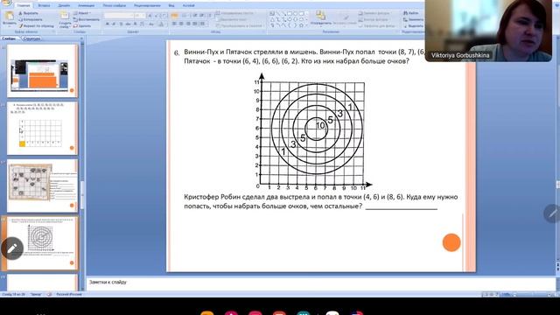Click Удалить to delete the slide
This screenshot has height=315, width=560.
(83, 26)
